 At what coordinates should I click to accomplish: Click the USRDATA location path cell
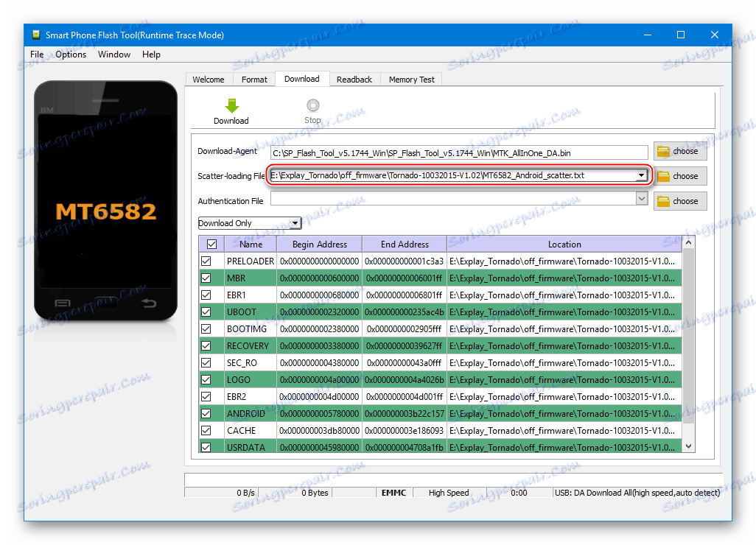click(564, 447)
